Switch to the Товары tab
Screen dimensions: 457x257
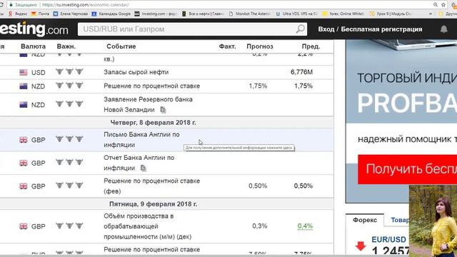pos(400,220)
